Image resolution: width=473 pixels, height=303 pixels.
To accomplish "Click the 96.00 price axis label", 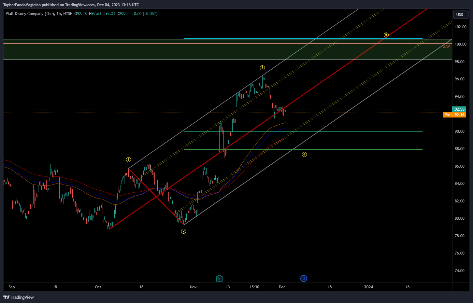I will (x=459, y=79).
